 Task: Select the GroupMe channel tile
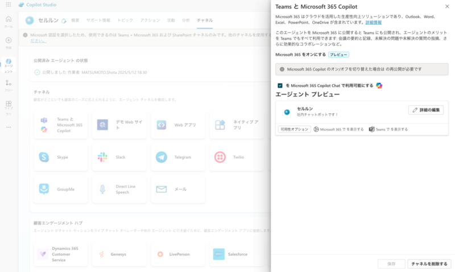[x=61, y=189]
